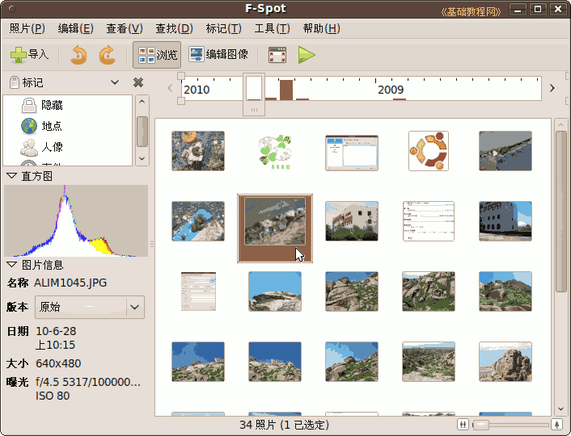This screenshot has width=571, height=436.
Task: Start the slideshow play button
Action: tap(307, 55)
